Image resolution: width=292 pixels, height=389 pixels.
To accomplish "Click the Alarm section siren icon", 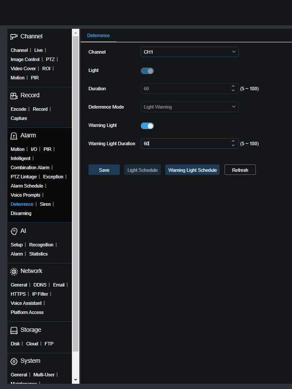I will pos(14,136).
